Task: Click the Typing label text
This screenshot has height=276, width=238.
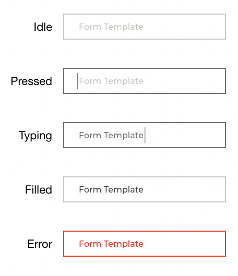Action: pyautogui.click(x=35, y=136)
